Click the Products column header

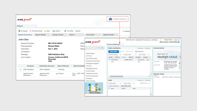(x=30, y=66)
